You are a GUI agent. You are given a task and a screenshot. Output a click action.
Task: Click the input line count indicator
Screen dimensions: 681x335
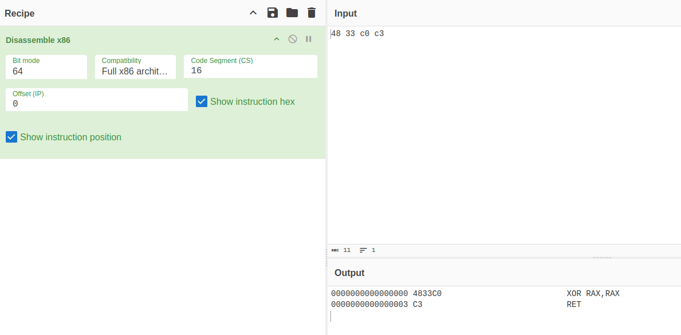coord(368,250)
